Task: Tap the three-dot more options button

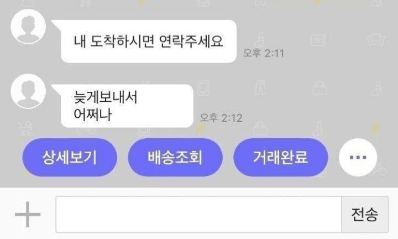Action: pyautogui.click(x=358, y=158)
